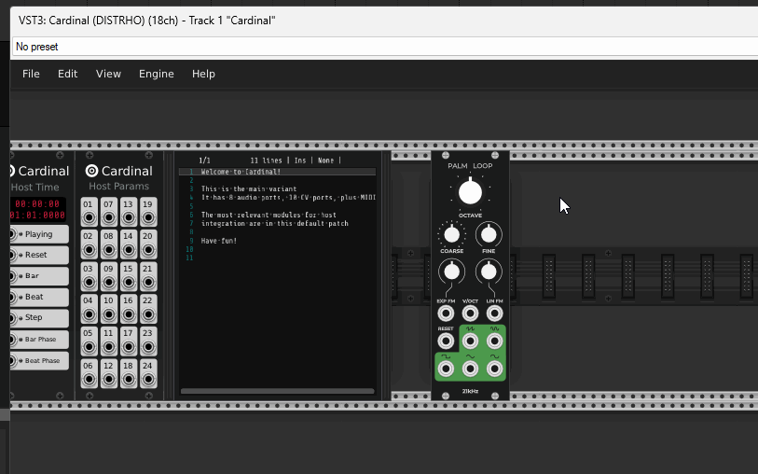Click the 'Welcome to Cardinal!' text line
Image resolution: width=758 pixels, height=474 pixels.
click(241, 172)
